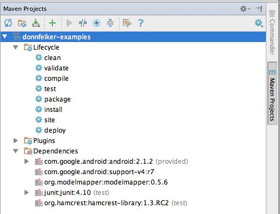Viewport: 280px width, 214px height.
Task: Click gear icon beside install goal
Action: pyautogui.click(x=39, y=109)
